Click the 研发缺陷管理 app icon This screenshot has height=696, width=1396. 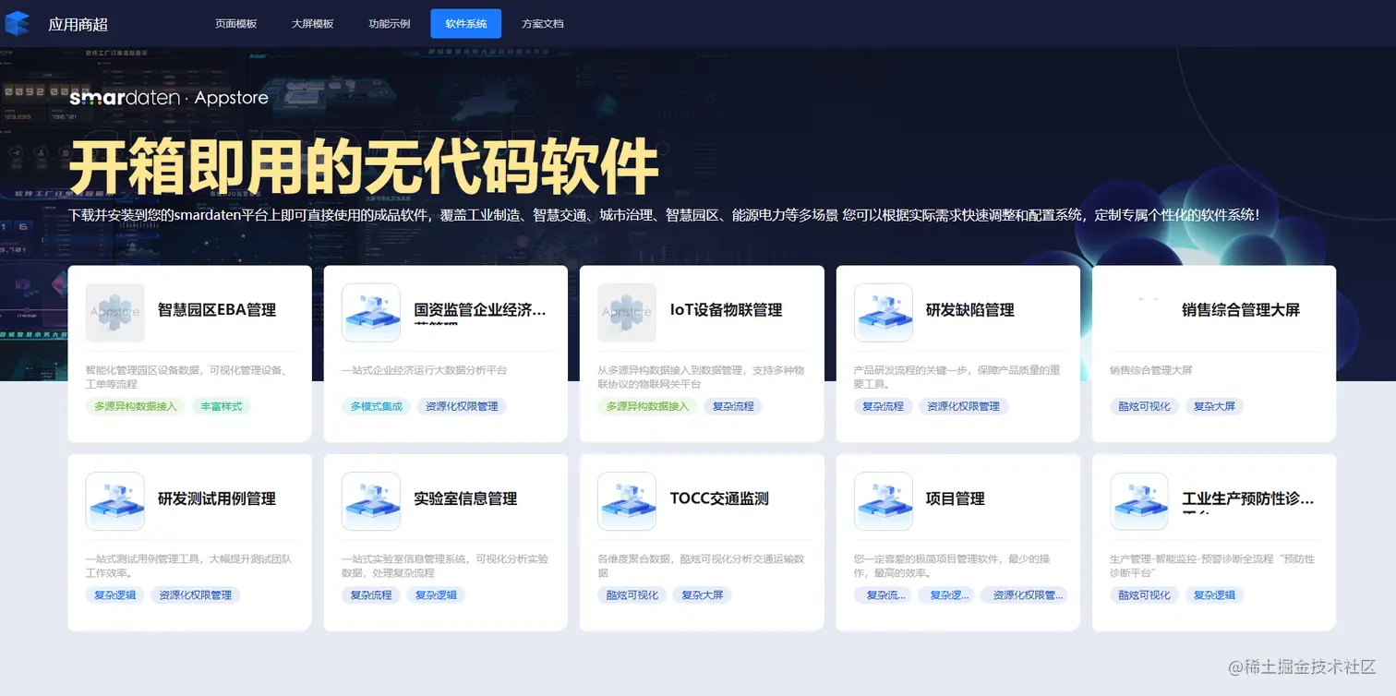click(x=883, y=311)
